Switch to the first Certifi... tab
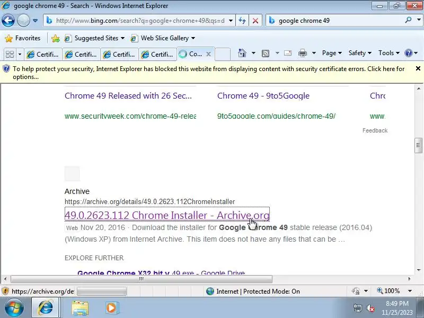Image resolution: width=424 pixels, height=318 pixels. [43, 55]
